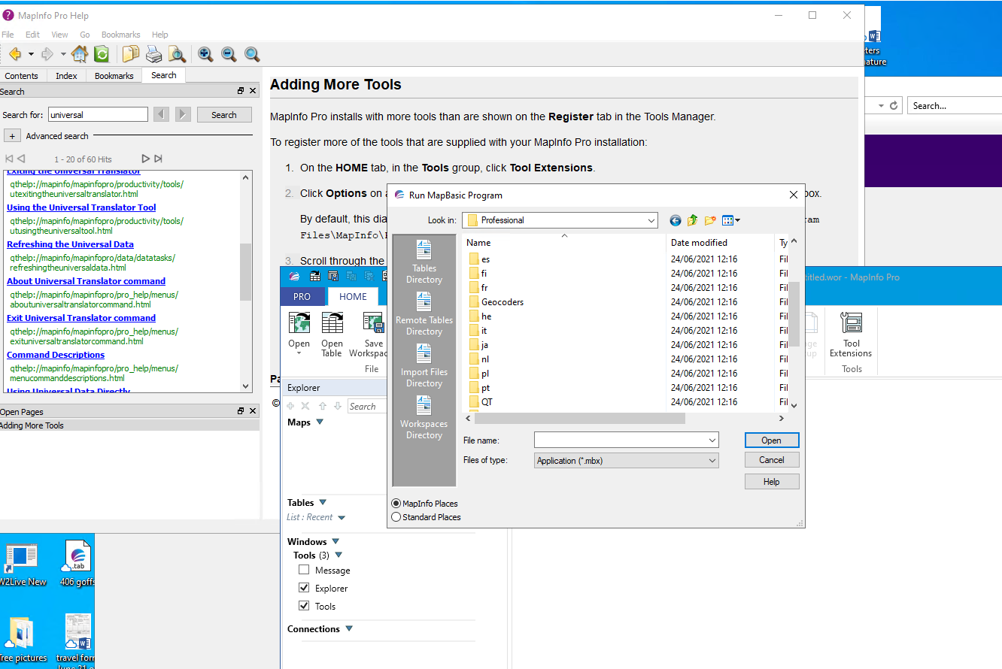This screenshot has width=1002, height=669.
Task: Click the Home icon in Help toolbar
Action: pyautogui.click(x=80, y=54)
